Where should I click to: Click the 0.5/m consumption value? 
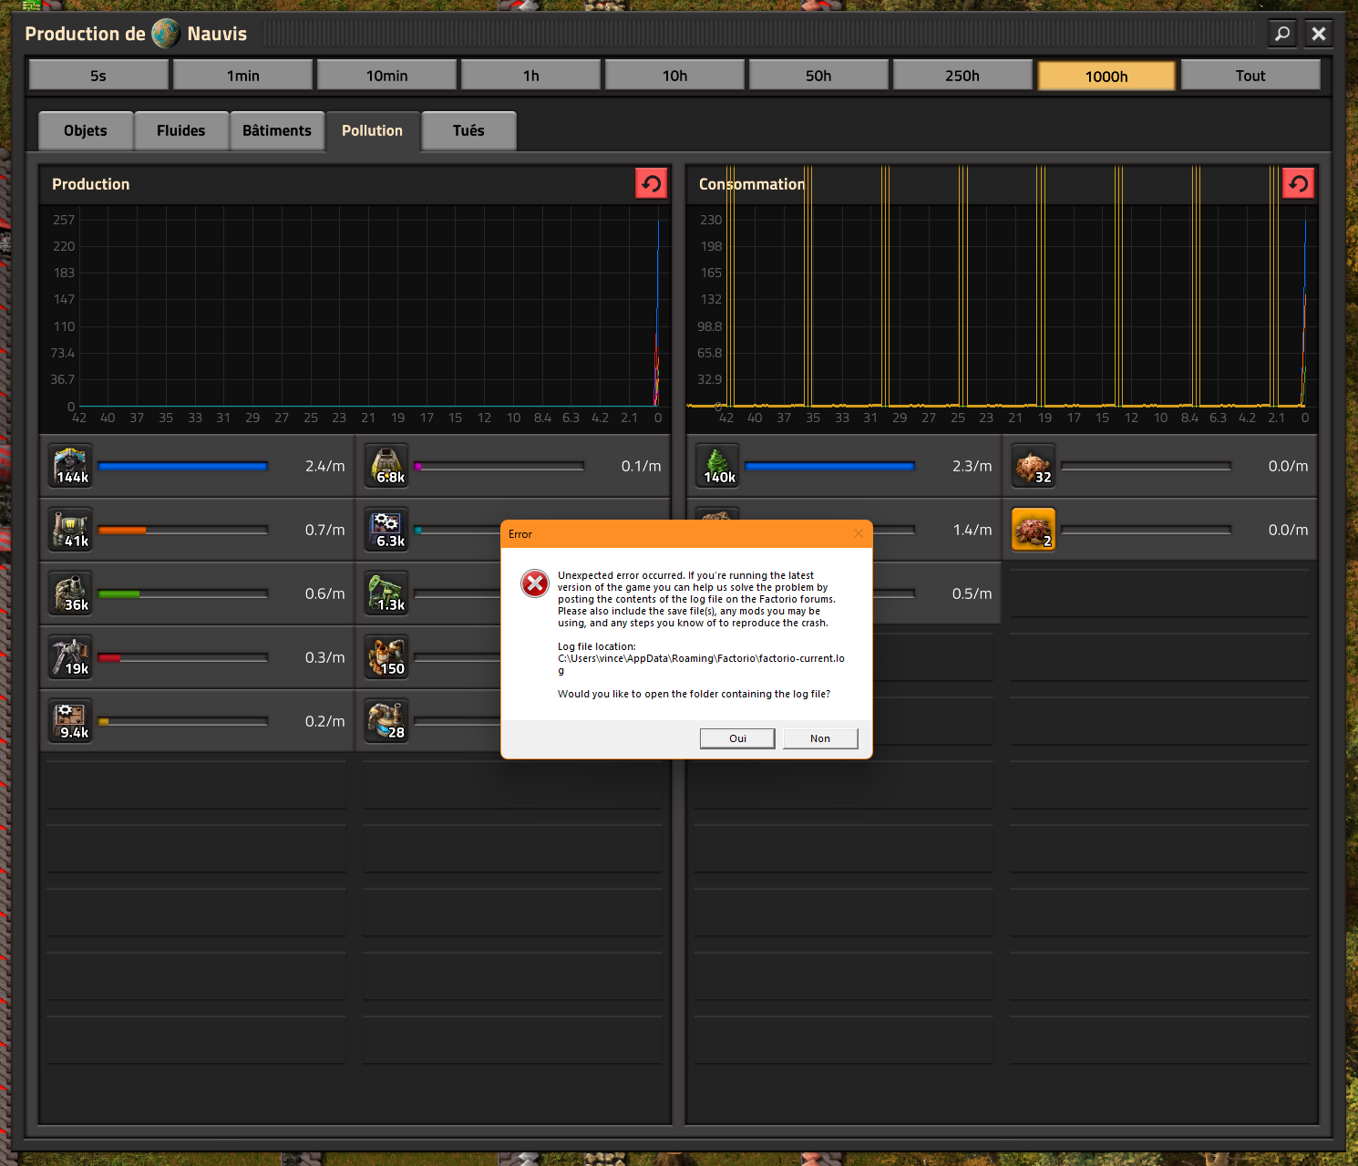pos(972,593)
